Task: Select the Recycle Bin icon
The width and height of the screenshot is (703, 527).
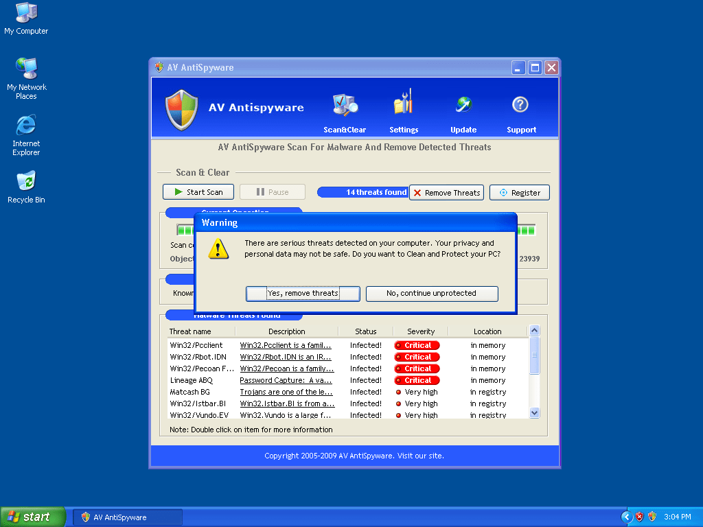Action: coord(26,182)
